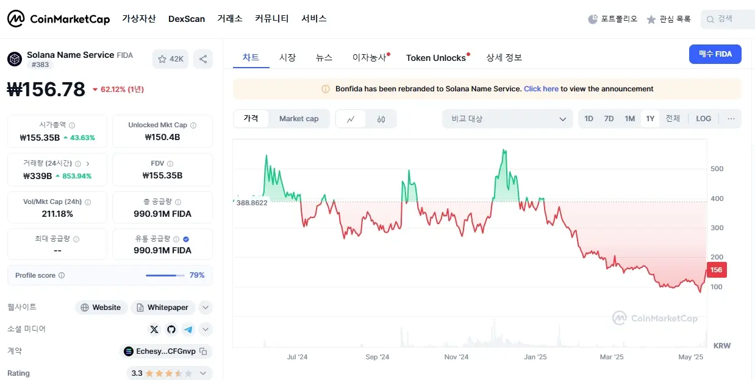
Task: Click the Profile score 79% progress bar
Action: point(165,275)
